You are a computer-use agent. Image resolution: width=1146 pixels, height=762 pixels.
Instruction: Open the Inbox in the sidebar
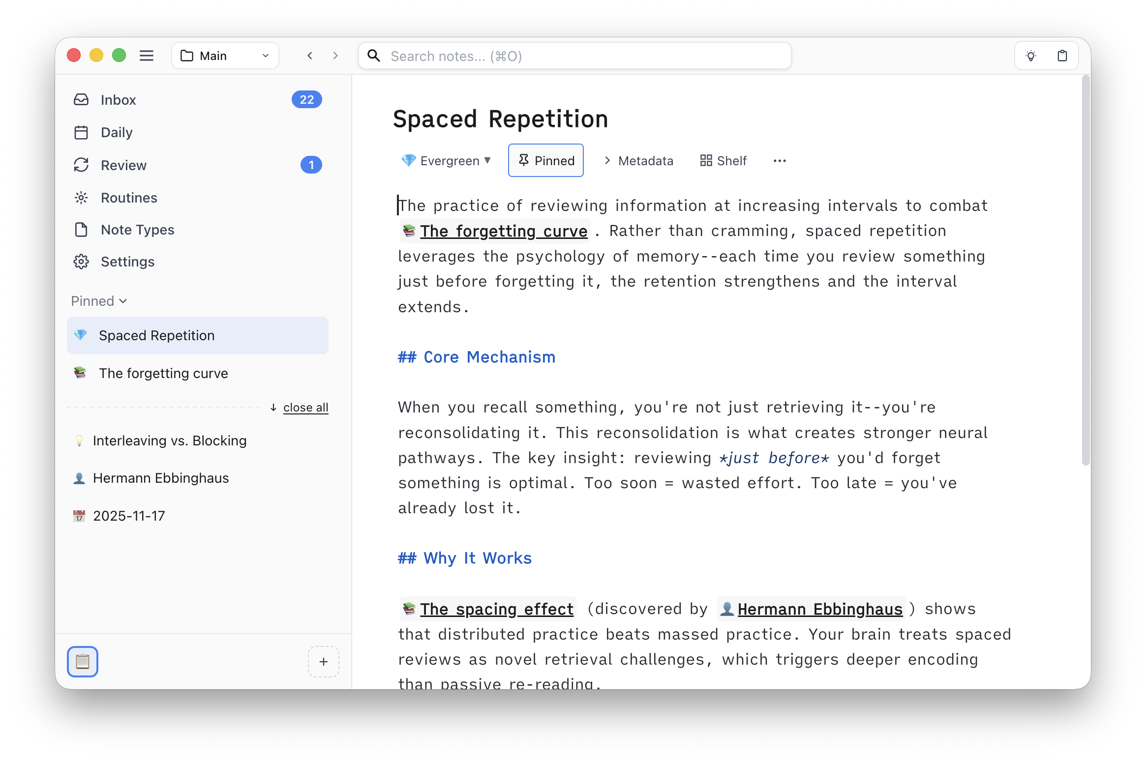(118, 100)
